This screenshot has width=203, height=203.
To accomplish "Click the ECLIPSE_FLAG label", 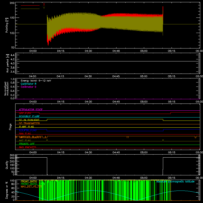I will (28, 130).
